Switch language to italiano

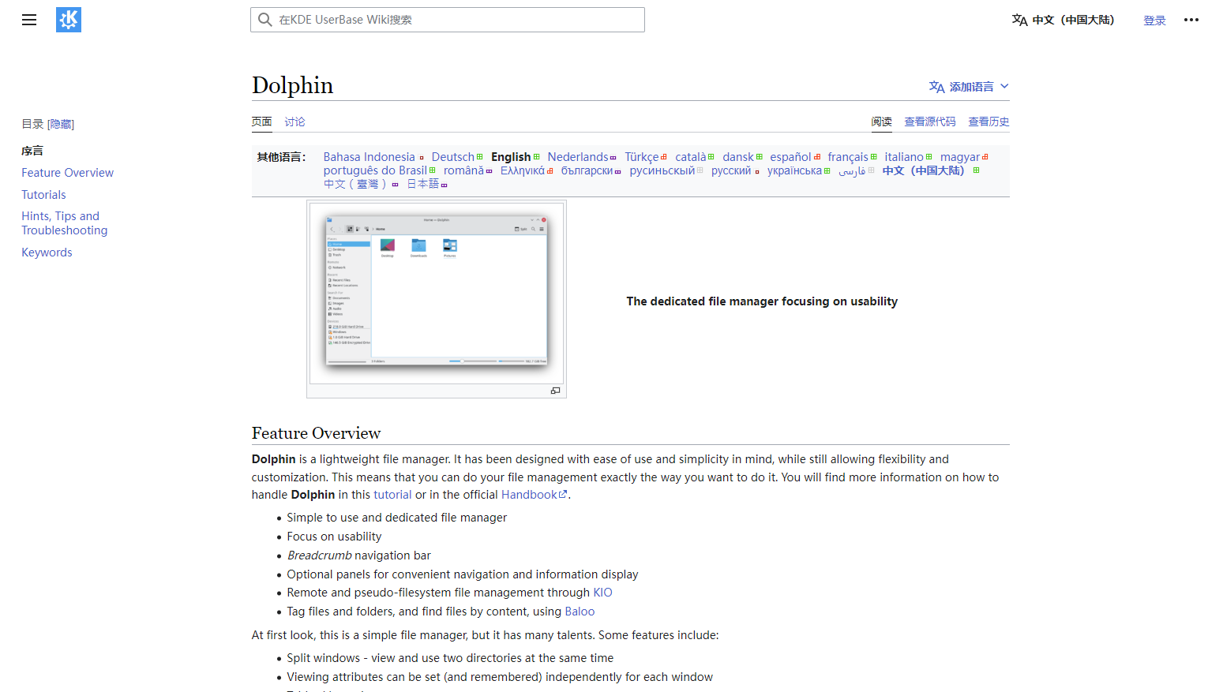904,157
